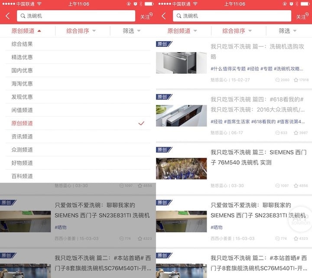Tap comment icon showing 774 in left screen
Image resolution: width=312 pixels, height=278 pixels.
tap(121, 238)
